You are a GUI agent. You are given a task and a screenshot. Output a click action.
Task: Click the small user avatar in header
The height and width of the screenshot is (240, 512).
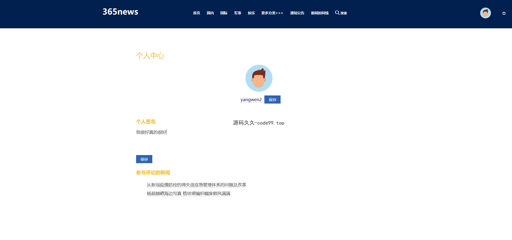(x=485, y=13)
